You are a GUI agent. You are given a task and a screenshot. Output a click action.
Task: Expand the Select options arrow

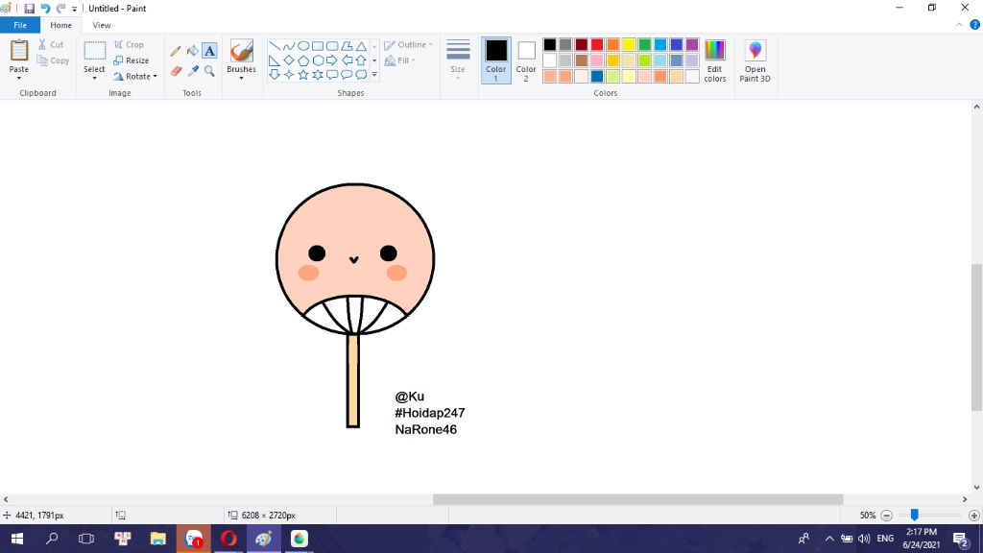(94, 79)
